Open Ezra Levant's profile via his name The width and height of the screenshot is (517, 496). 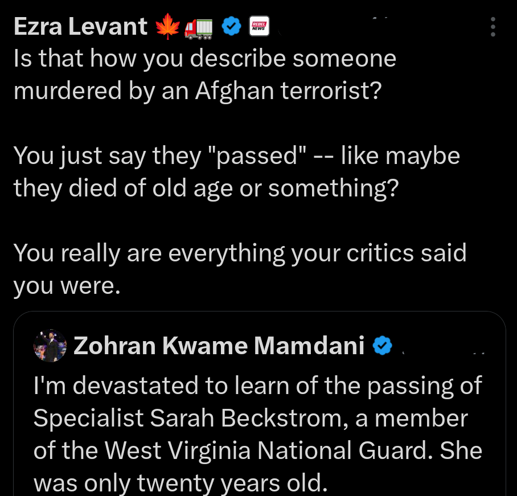[x=80, y=26]
